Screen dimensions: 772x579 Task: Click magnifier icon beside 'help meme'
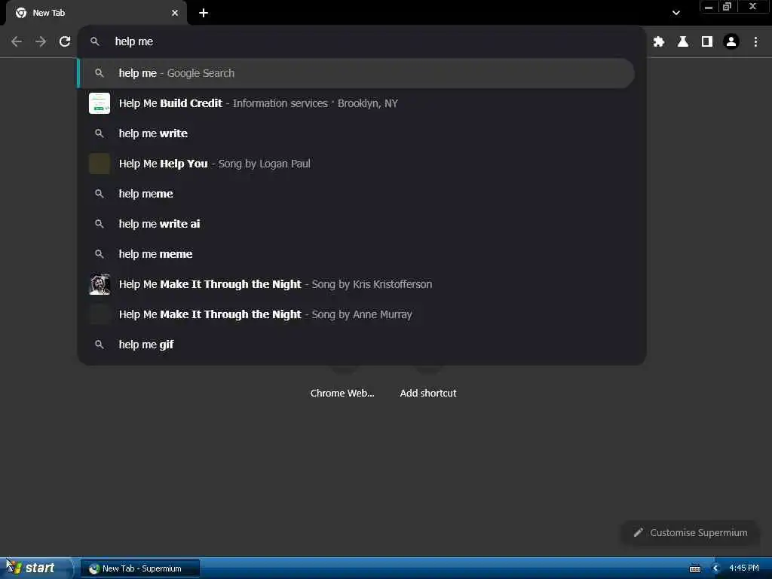100,194
